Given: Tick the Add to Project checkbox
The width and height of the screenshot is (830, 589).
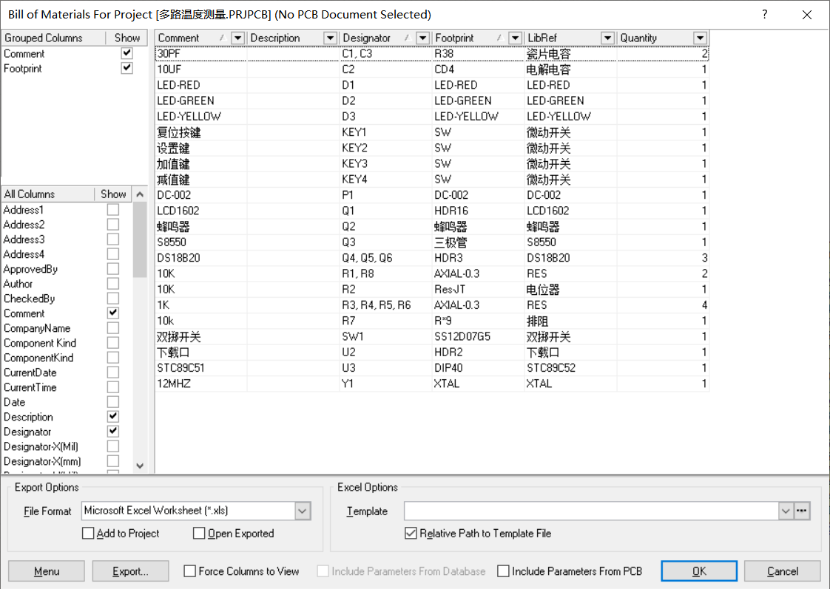Looking at the screenshot, I should [88, 533].
